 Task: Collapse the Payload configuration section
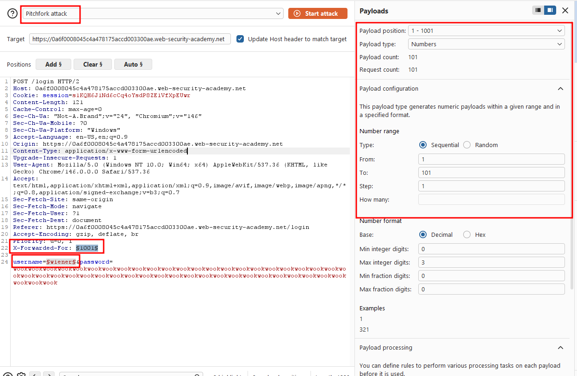coord(560,89)
